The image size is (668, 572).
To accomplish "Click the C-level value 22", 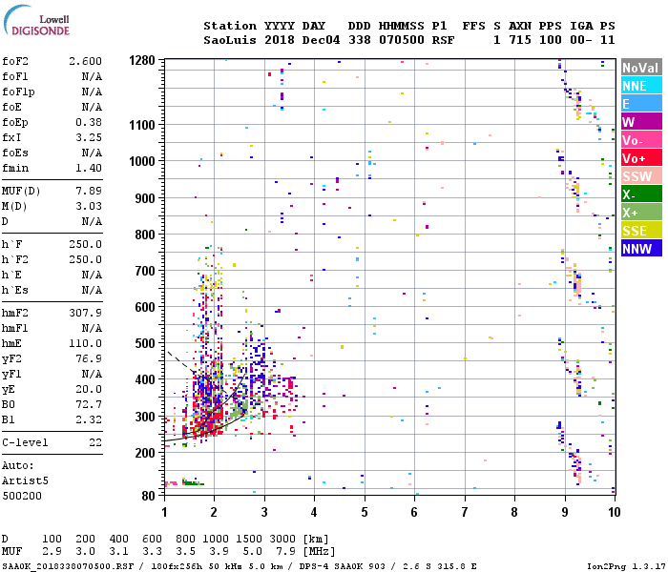I will [95, 442].
